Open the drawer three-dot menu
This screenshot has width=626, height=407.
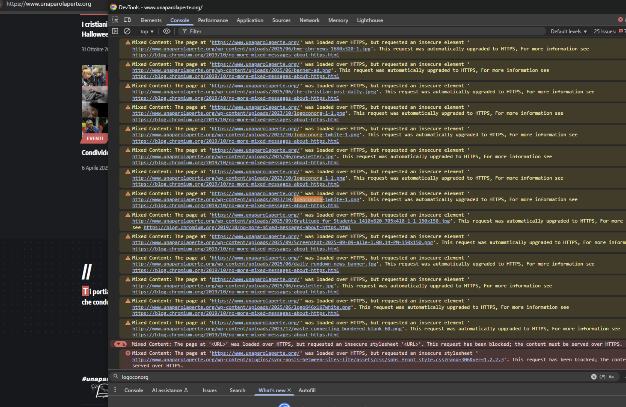click(115, 390)
